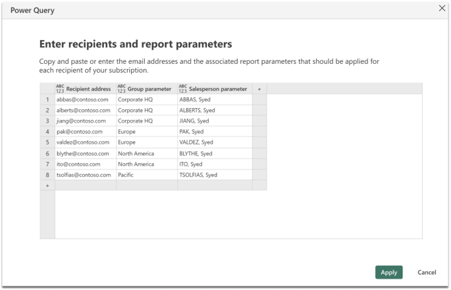This screenshot has height=290, width=451.
Task: Select the abbas@contoso.com cell
Action: pyautogui.click(x=86, y=100)
